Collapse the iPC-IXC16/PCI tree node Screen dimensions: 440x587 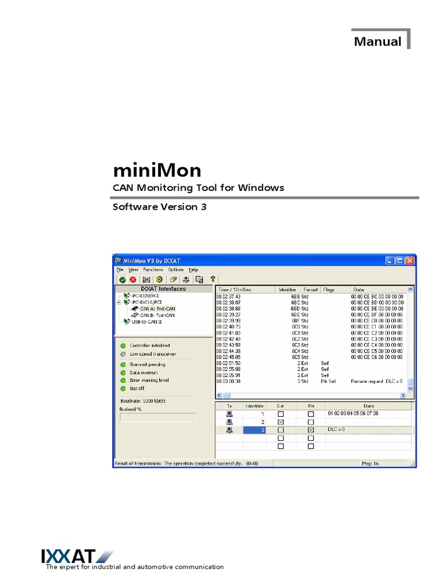pos(119,302)
